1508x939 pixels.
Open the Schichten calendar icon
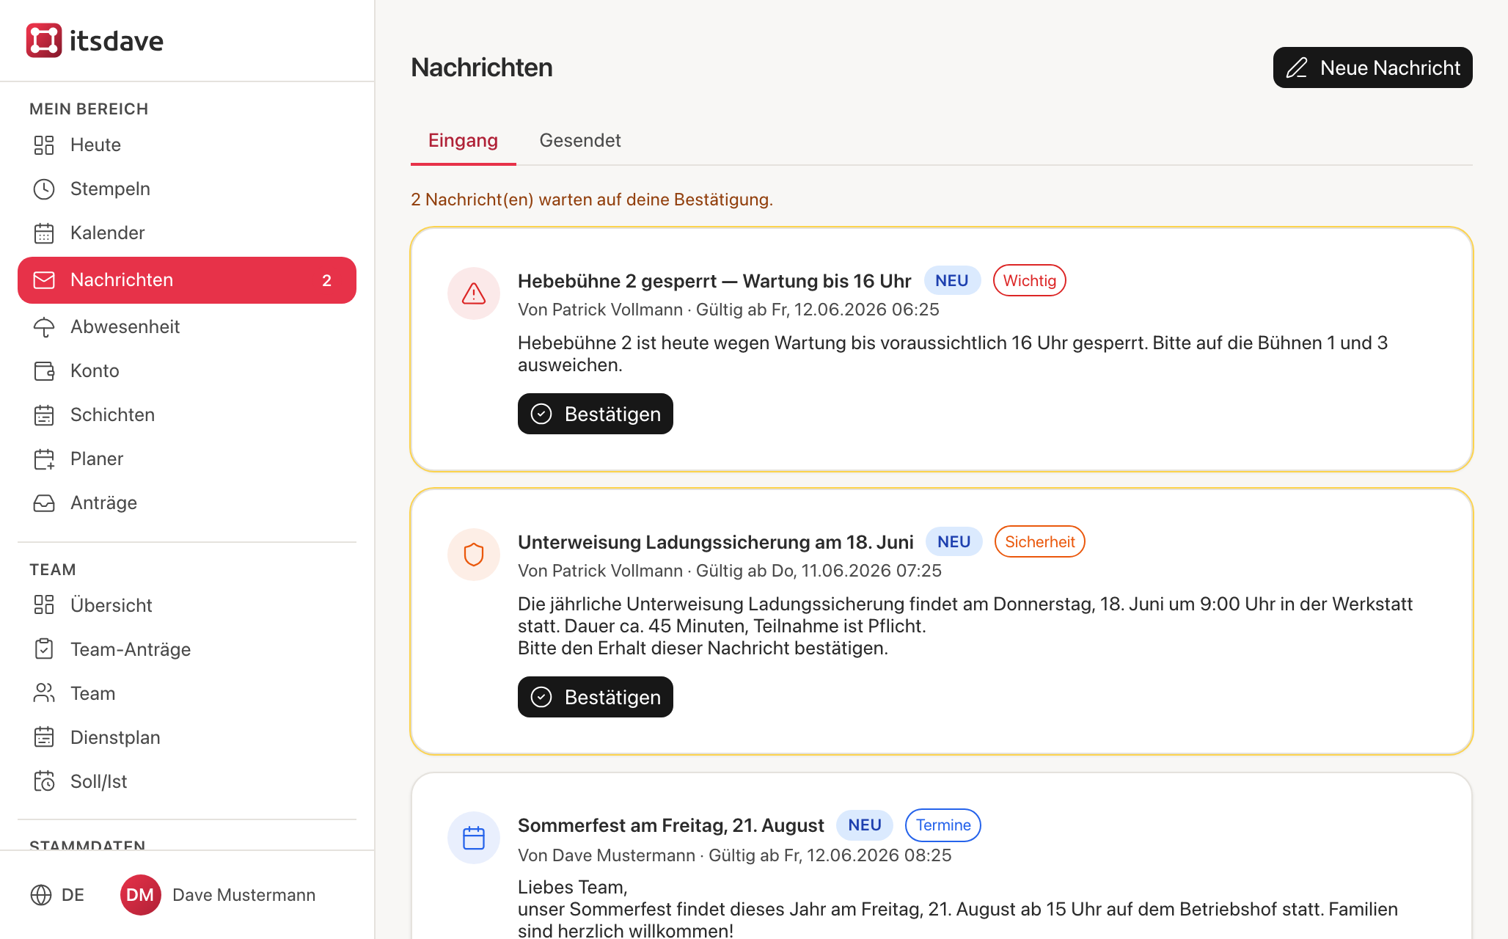coord(44,415)
